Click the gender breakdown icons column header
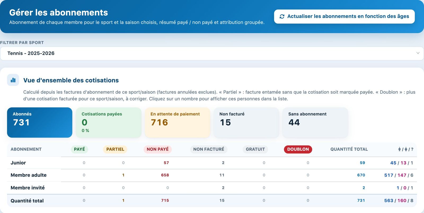Screen dimensions: 424x213 pos(405,149)
